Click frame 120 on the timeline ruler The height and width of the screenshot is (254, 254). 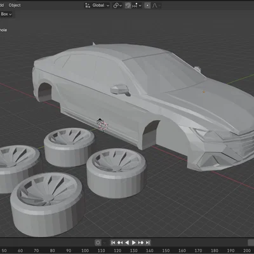(x=117, y=251)
